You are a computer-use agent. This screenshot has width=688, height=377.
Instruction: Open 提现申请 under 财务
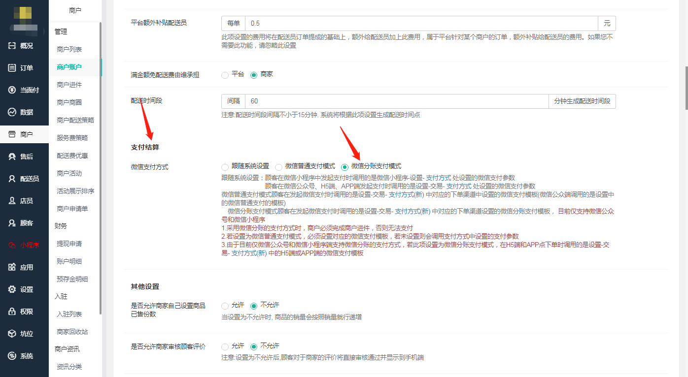pyautogui.click(x=69, y=244)
